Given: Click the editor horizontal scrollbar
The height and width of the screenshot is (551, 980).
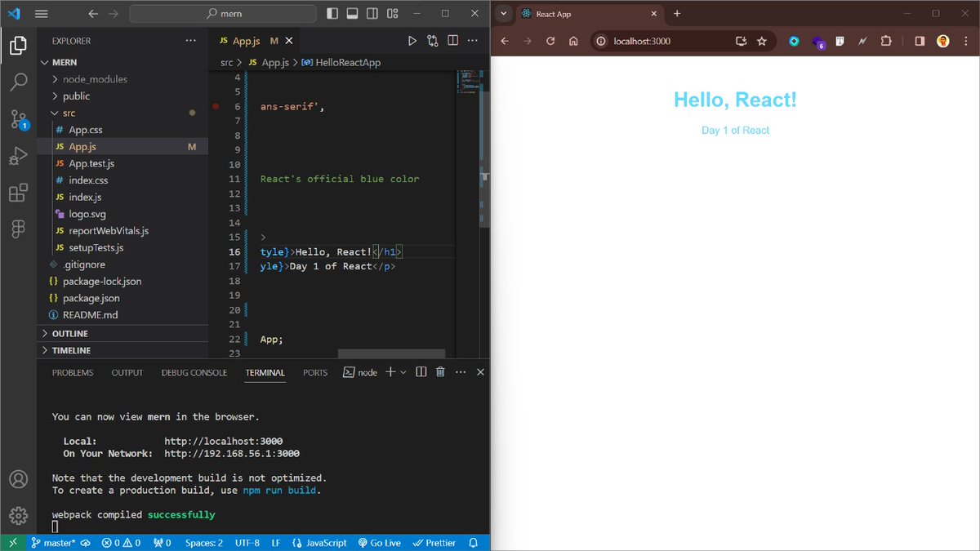Looking at the screenshot, I should 391,353.
